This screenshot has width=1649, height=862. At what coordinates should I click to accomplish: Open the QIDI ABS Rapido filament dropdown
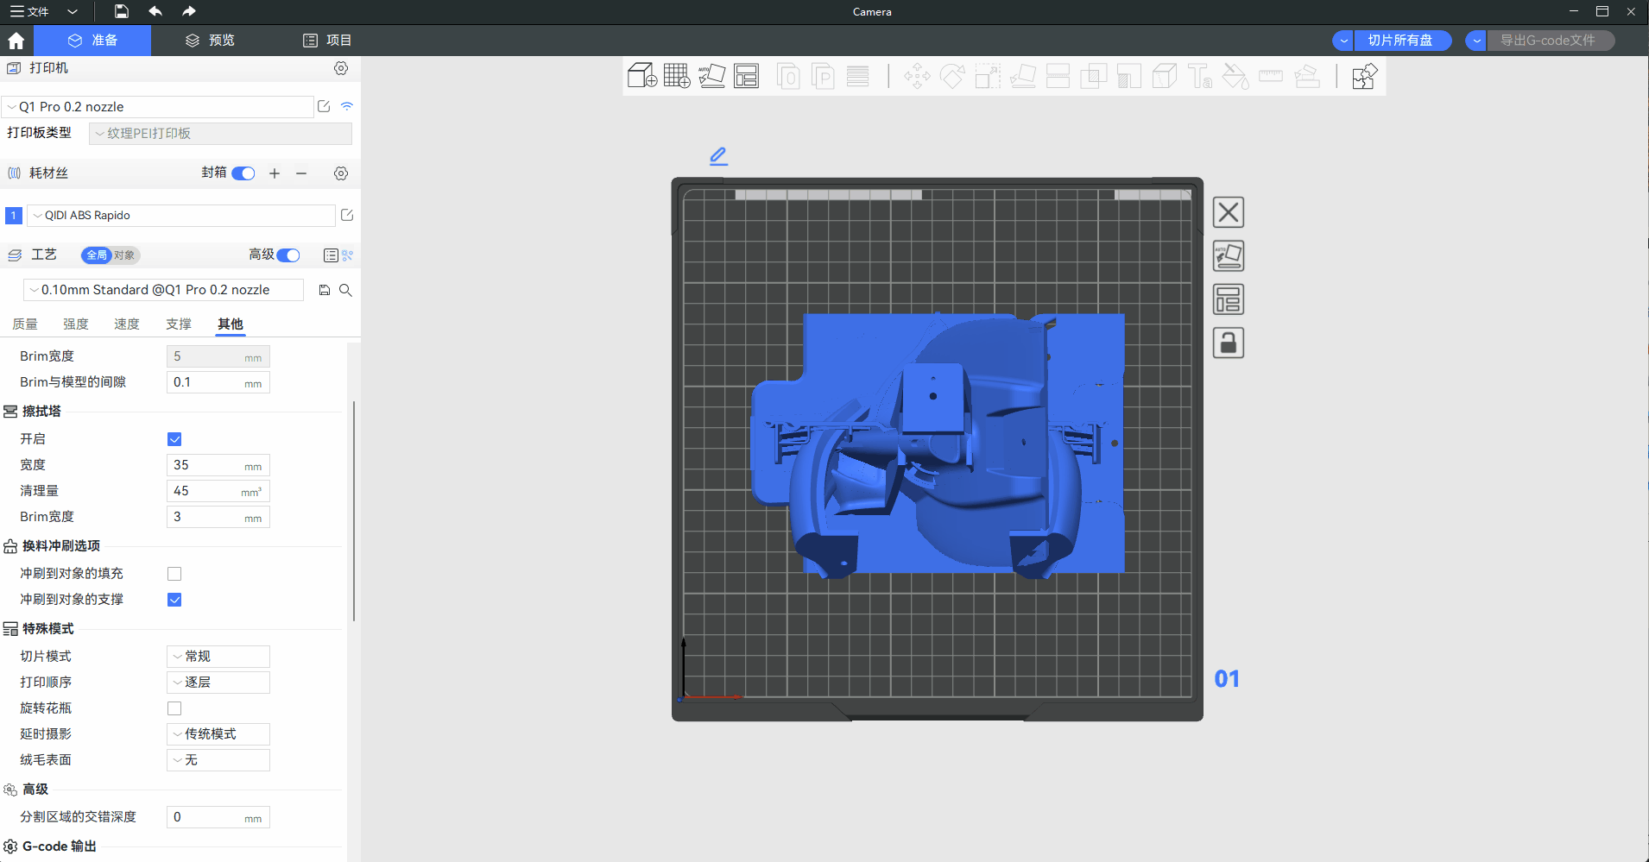[x=181, y=216]
